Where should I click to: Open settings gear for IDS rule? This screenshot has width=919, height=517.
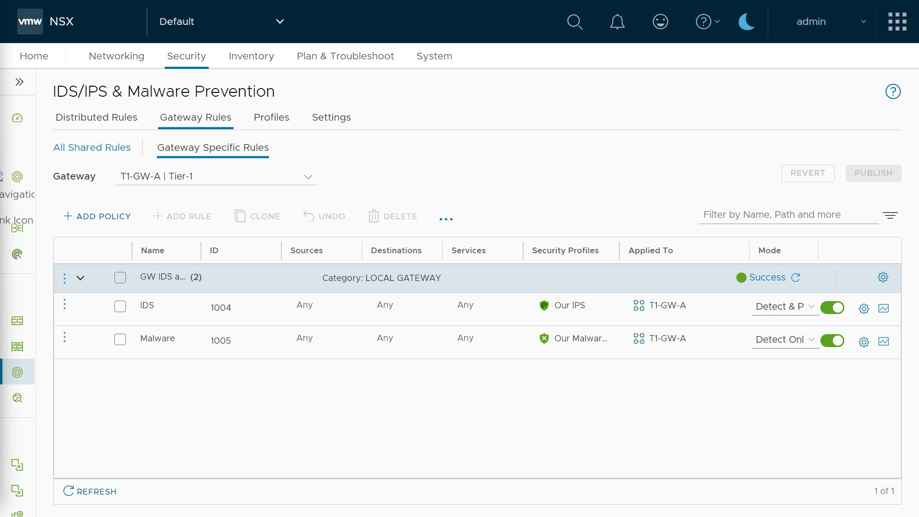pyautogui.click(x=863, y=309)
